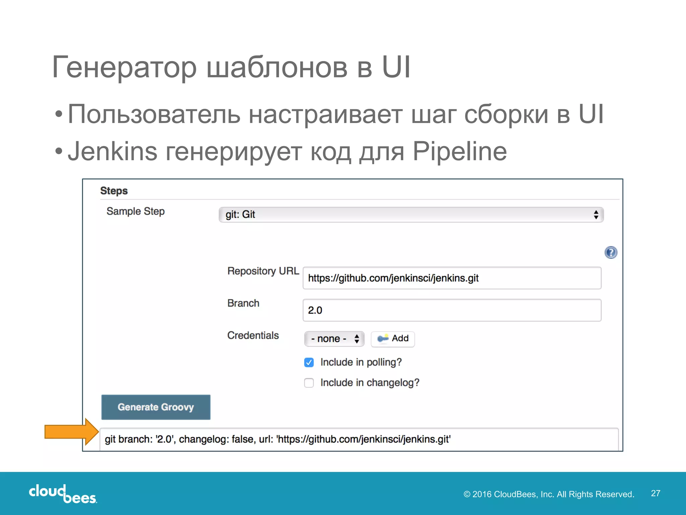The image size is (686, 515).
Task: Click the copyright text '© 2016 CloudBees, Inc.'
Action: (x=508, y=494)
